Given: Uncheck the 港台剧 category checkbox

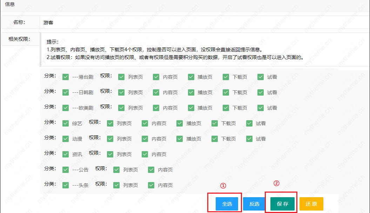Looking at the screenshot, I should pos(66,77).
